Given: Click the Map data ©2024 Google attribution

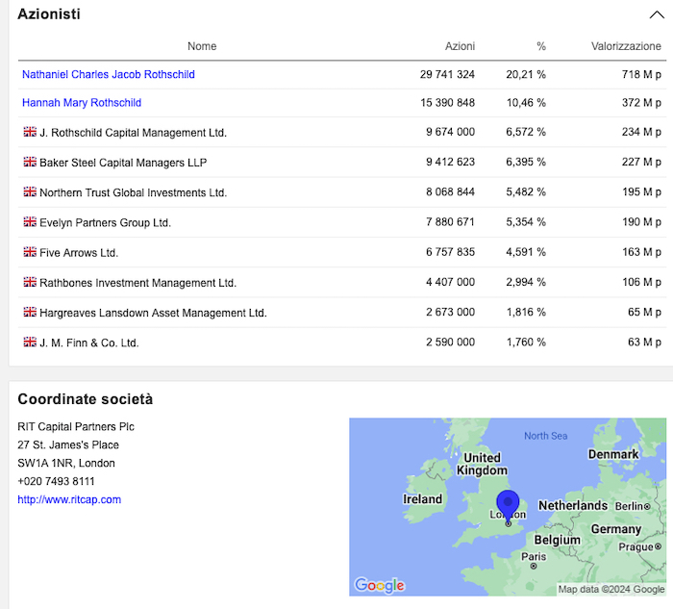Looking at the screenshot, I should coord(611,589).
